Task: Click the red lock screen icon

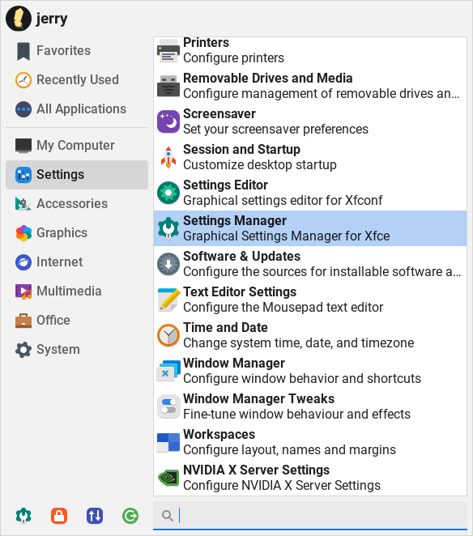Action: pos(59,516)
